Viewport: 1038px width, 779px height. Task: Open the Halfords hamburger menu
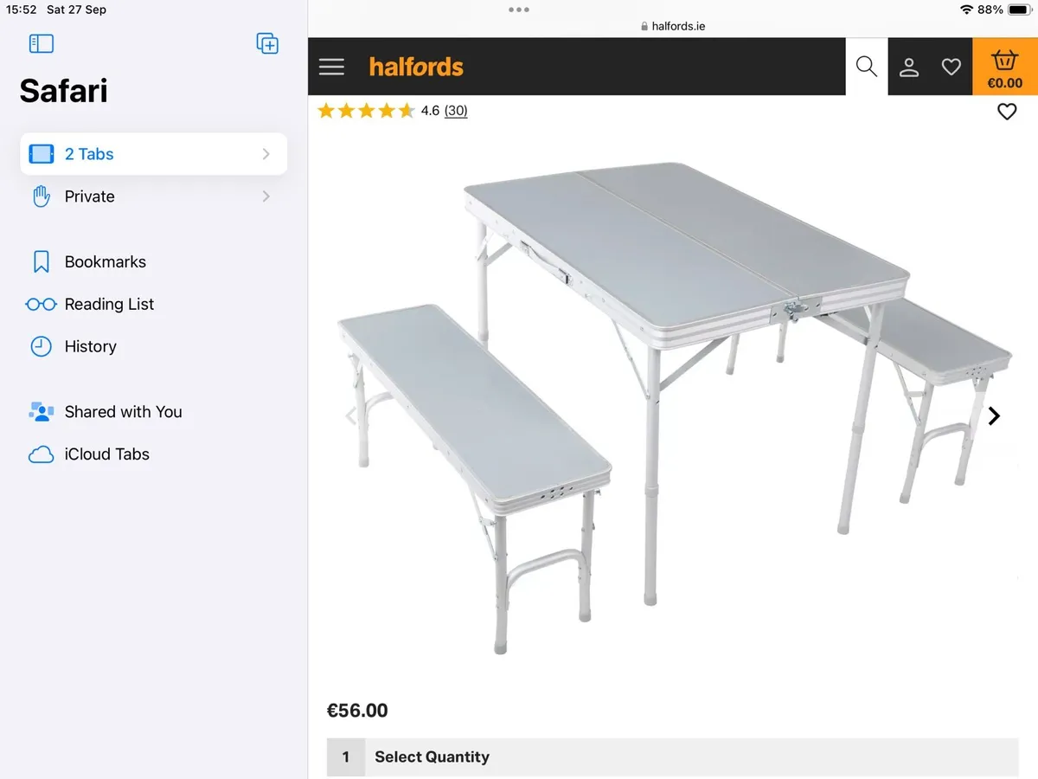(x=331, y=67)
